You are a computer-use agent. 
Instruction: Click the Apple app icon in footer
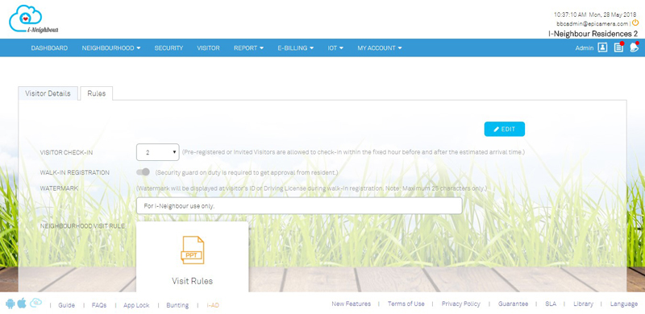tap(22, 304)
